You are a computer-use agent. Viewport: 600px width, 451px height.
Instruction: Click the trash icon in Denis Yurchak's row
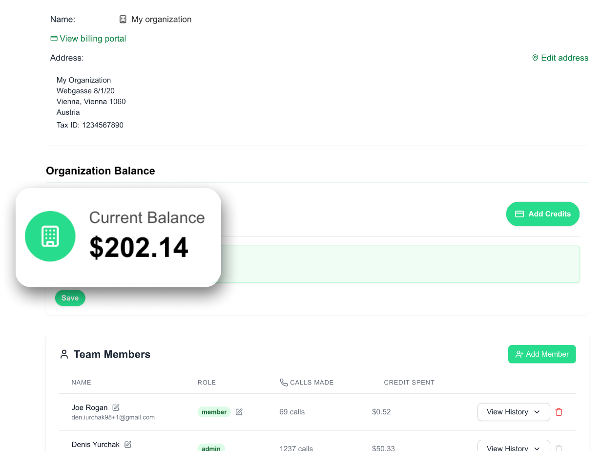tap(559, 448)
